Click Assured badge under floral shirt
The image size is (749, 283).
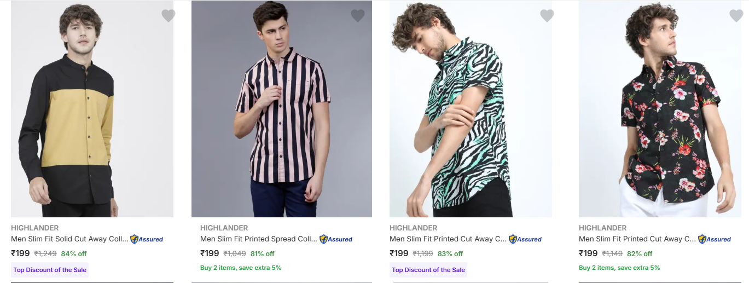(715, 239)
